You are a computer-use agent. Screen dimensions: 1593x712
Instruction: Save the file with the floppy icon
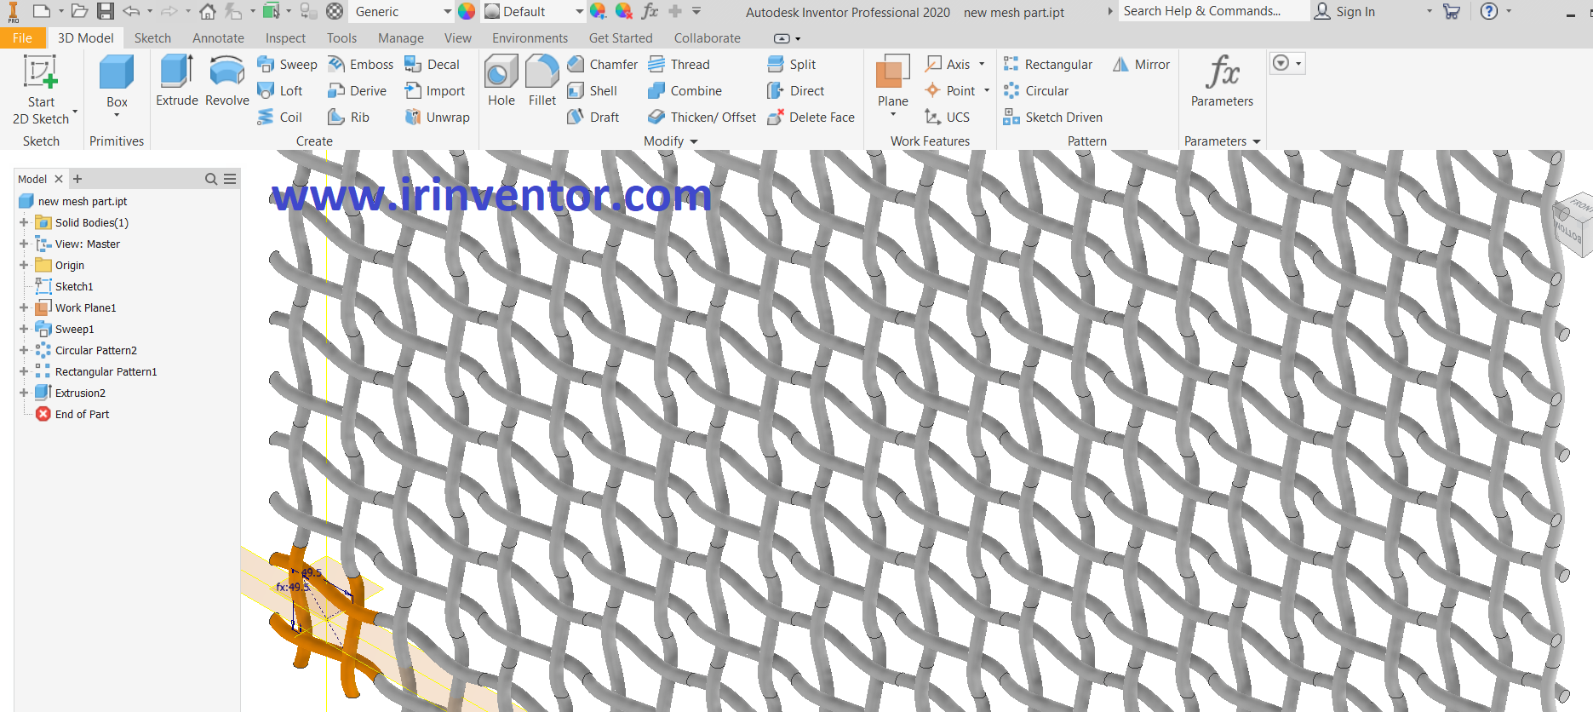pyautogui.click(x=105, y=11)
